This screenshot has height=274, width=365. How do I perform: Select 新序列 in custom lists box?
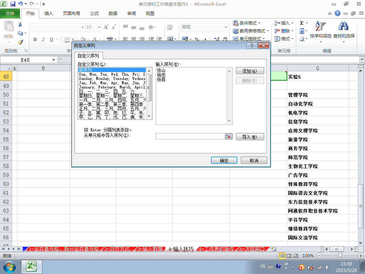click(112, 70)
